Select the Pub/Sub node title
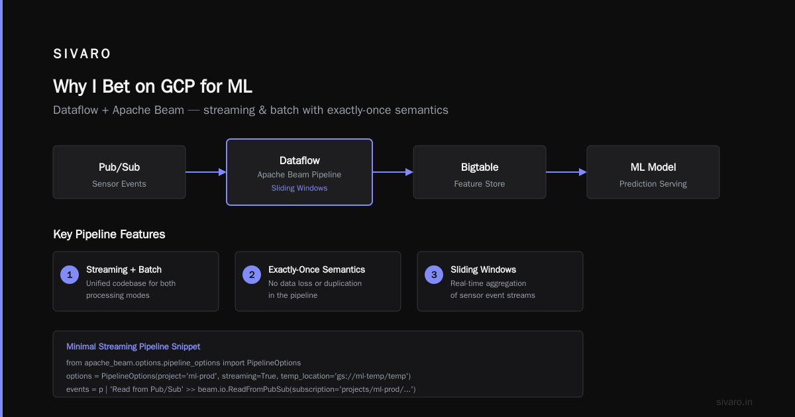The width and height of the screenshot is (795, 417). [119, 167]
